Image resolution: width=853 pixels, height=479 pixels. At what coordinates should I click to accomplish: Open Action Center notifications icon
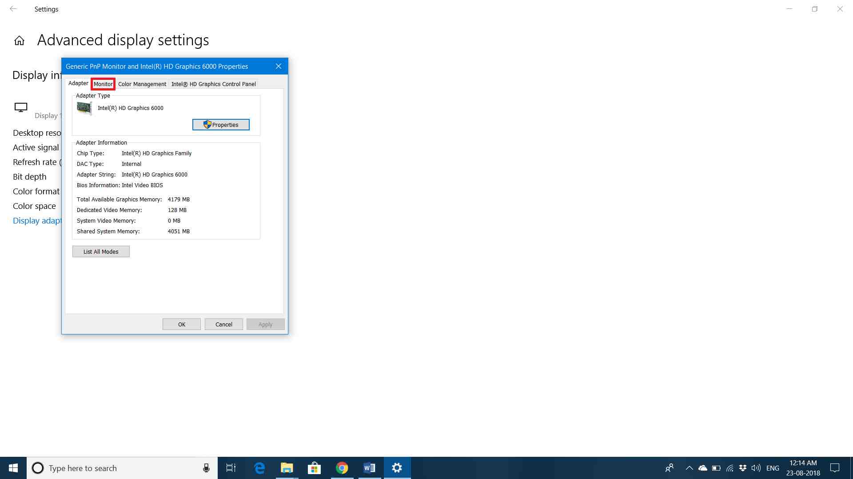coord(835,468)
